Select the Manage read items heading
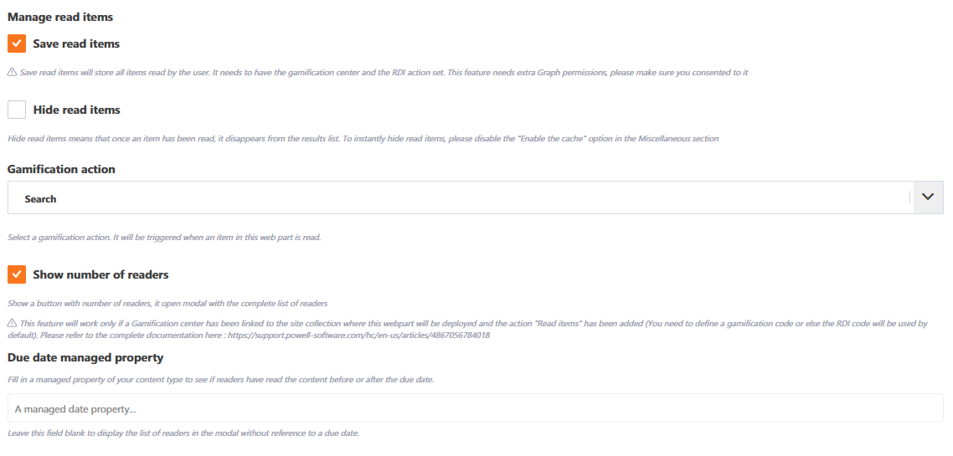The height and width of the screenshot is (456, 953). [x=60, y=17]
